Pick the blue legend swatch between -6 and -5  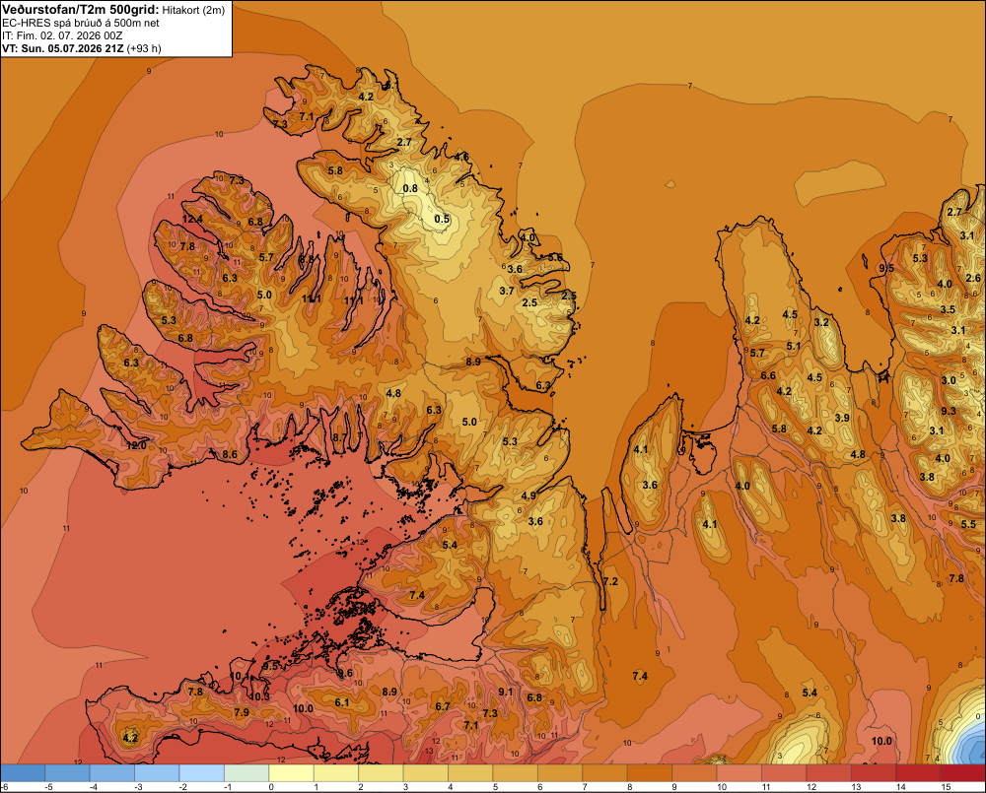(x=23, y=772)
